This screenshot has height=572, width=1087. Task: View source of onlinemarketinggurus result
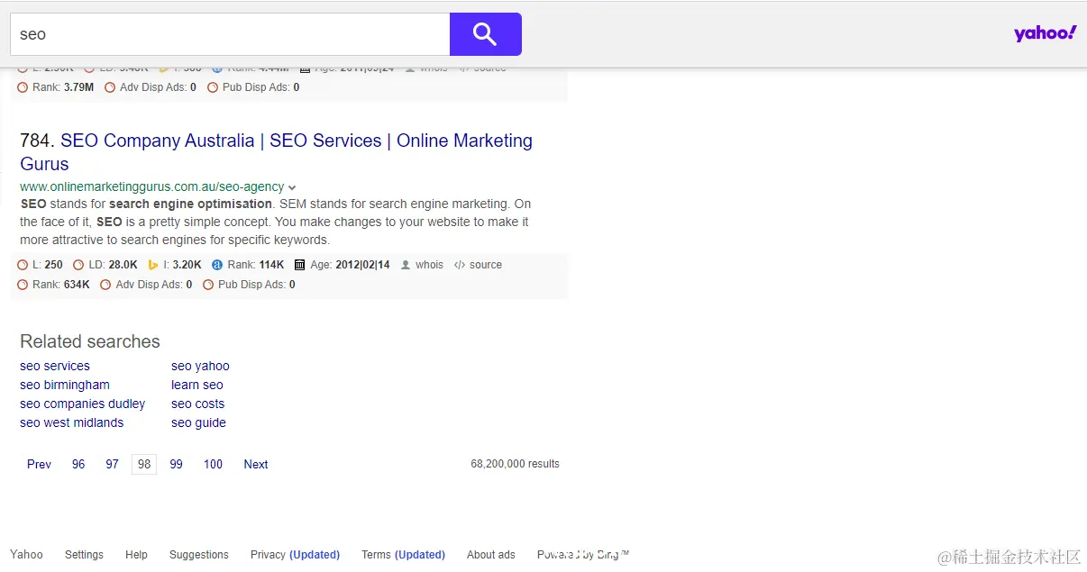(x=478, y=265)
